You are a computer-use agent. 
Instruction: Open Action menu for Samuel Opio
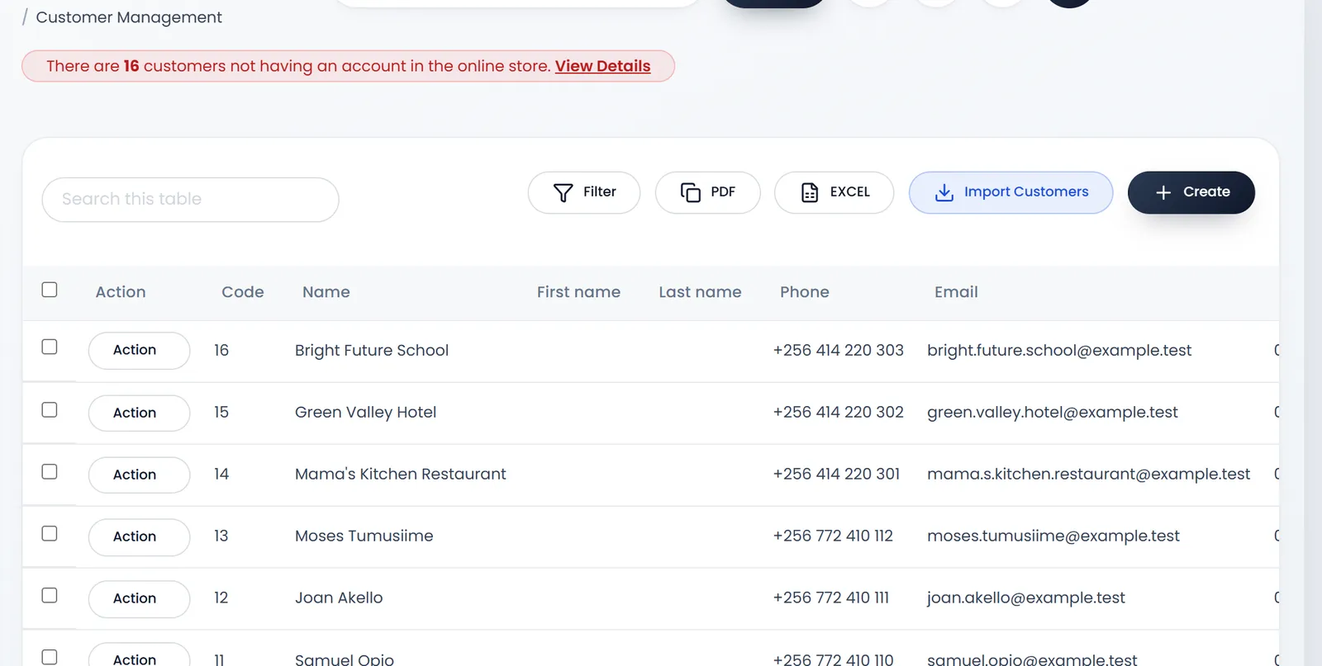[139, 655]
